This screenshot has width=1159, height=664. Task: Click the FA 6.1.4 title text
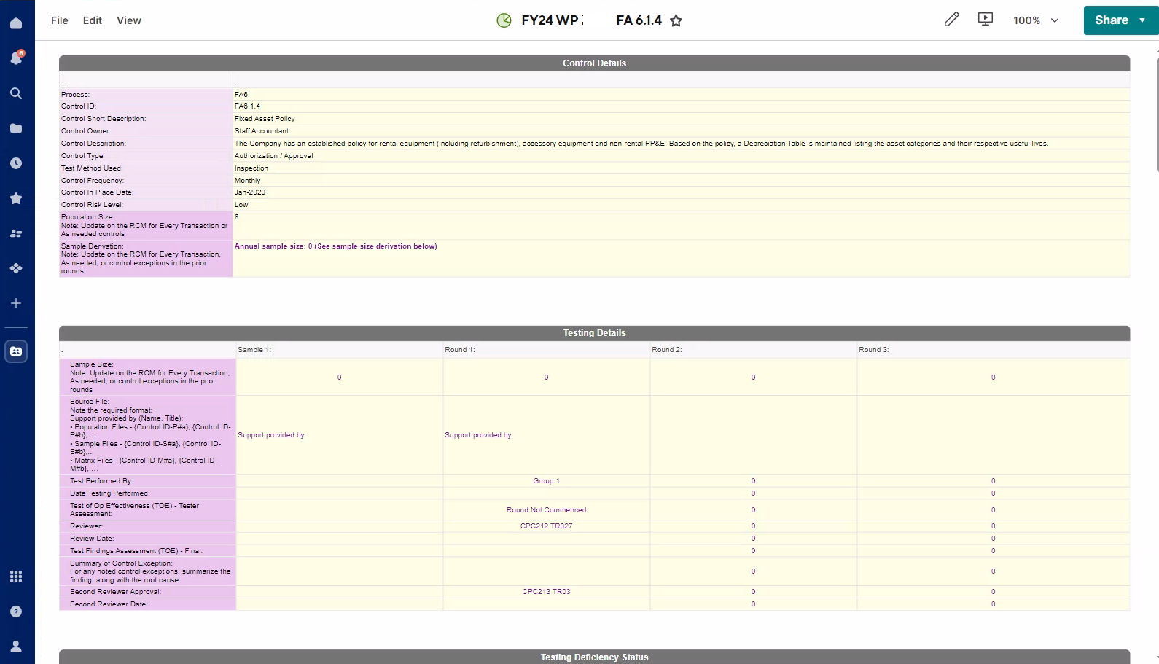[x=639, y=20]
